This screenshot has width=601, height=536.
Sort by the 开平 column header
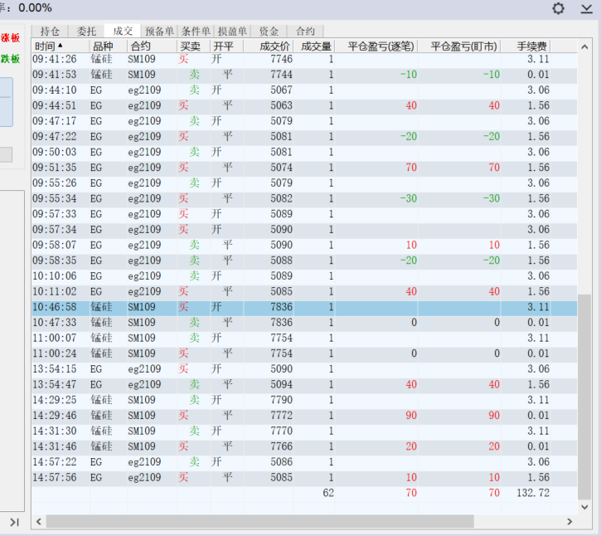[226, 46]
